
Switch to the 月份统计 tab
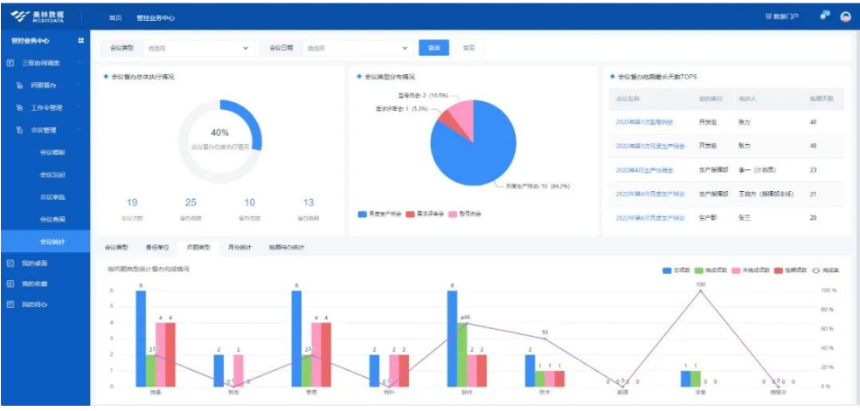[239, 248]
